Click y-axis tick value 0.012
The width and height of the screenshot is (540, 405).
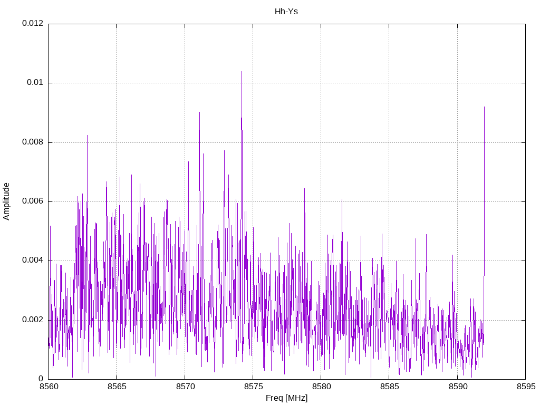click(33, 23)
